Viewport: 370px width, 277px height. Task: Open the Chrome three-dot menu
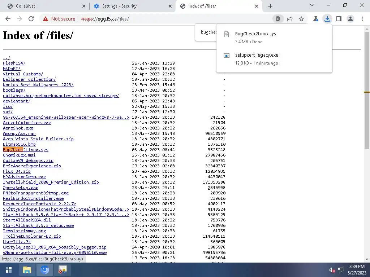pos(362,19)
